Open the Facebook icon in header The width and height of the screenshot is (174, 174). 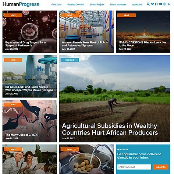point(156,4)
